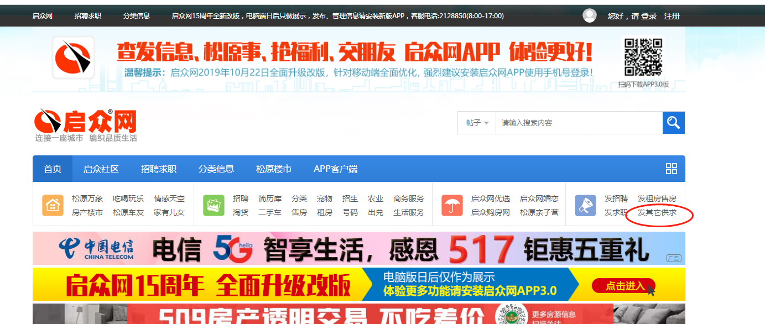Open the 房产楼市 link
The image size is (765, 324).
click(87, 212)
